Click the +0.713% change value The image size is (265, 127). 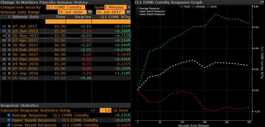(122, 36)
